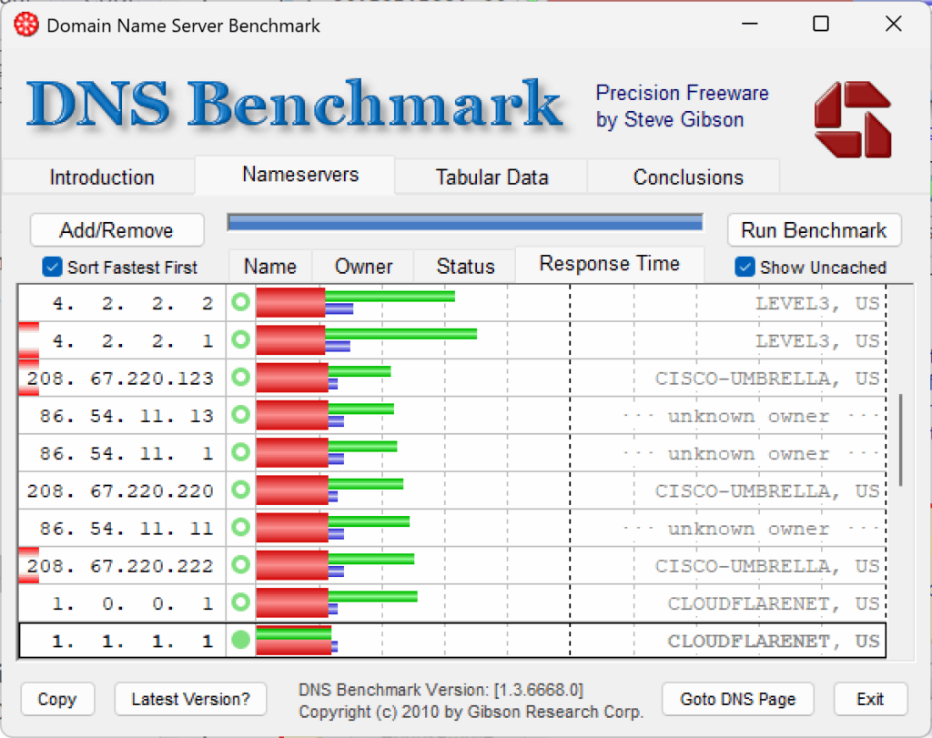Click the Exit button
This screenshot has width=932, height=738.
pyautogui.click(x=870, y=700)
